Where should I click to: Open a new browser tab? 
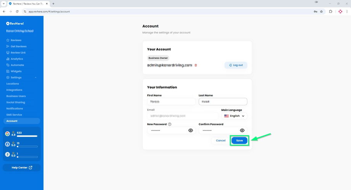click(x=53, y=3)
